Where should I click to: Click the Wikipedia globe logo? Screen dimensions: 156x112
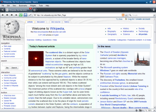[x=12, y=27]
